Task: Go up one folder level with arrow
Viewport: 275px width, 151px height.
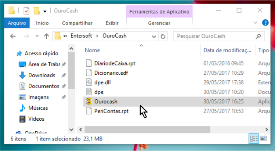Action: [47, 36]
